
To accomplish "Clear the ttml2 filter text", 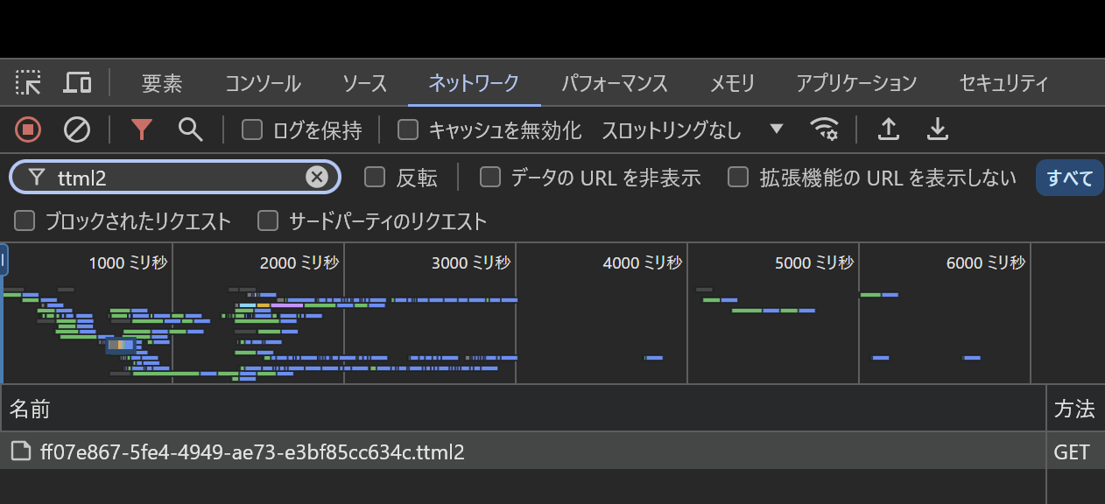I will (316, 178).
